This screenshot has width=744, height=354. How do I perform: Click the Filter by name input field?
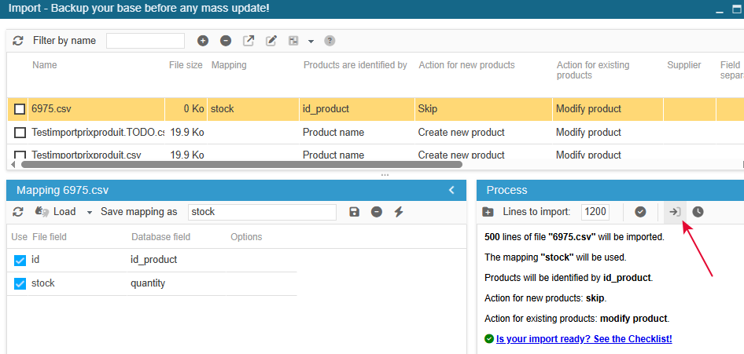(x=145, y=41)
